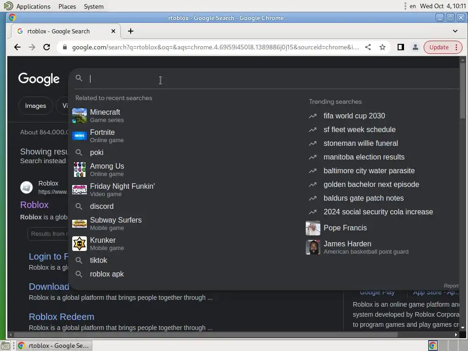
Task: Switch to the Images search filter
Action: point(36,106)
